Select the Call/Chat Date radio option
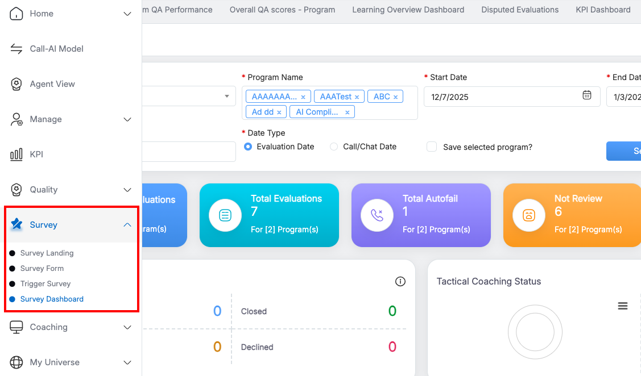Image resolution: width=641 pixels, height=376 pixels. click(x=334, y=147)
